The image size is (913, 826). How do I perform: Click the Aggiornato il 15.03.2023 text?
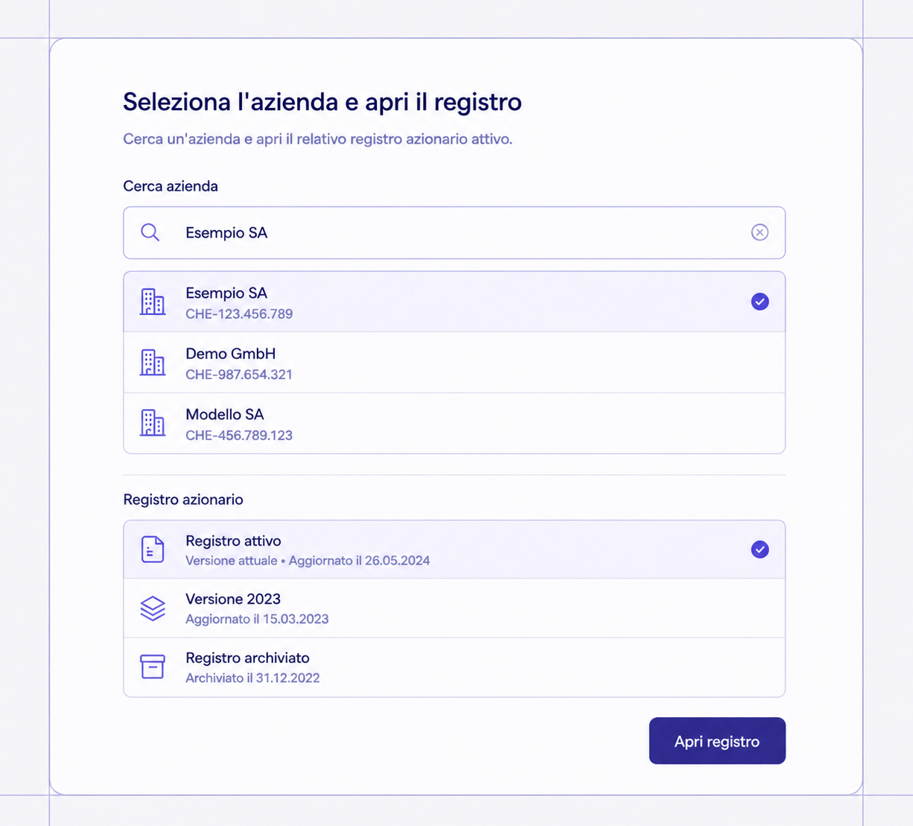[x=257, y=619]
